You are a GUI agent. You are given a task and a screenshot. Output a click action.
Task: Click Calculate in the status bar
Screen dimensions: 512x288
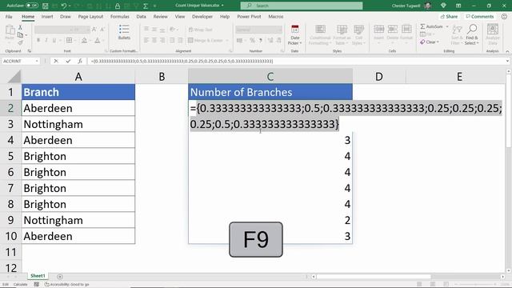click(x=20, y=285)
